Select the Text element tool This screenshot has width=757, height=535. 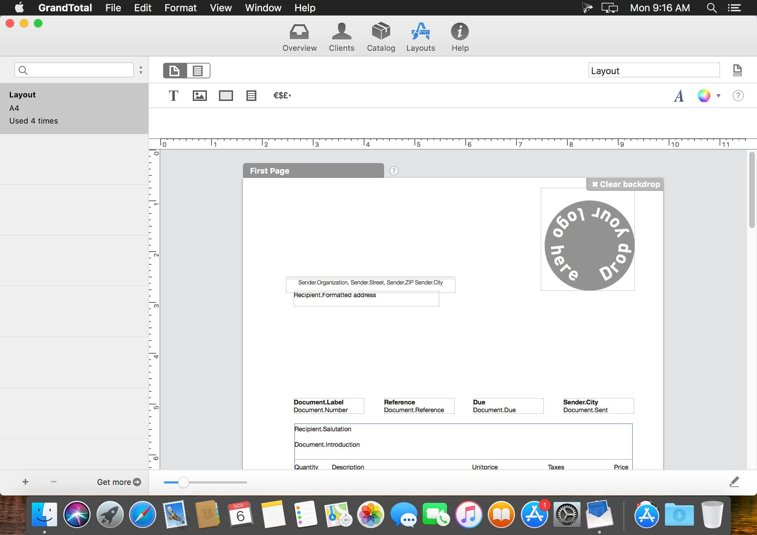tap(173, 96)
